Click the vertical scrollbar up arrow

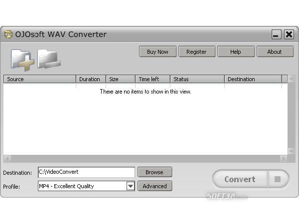(x=291, y=78)
